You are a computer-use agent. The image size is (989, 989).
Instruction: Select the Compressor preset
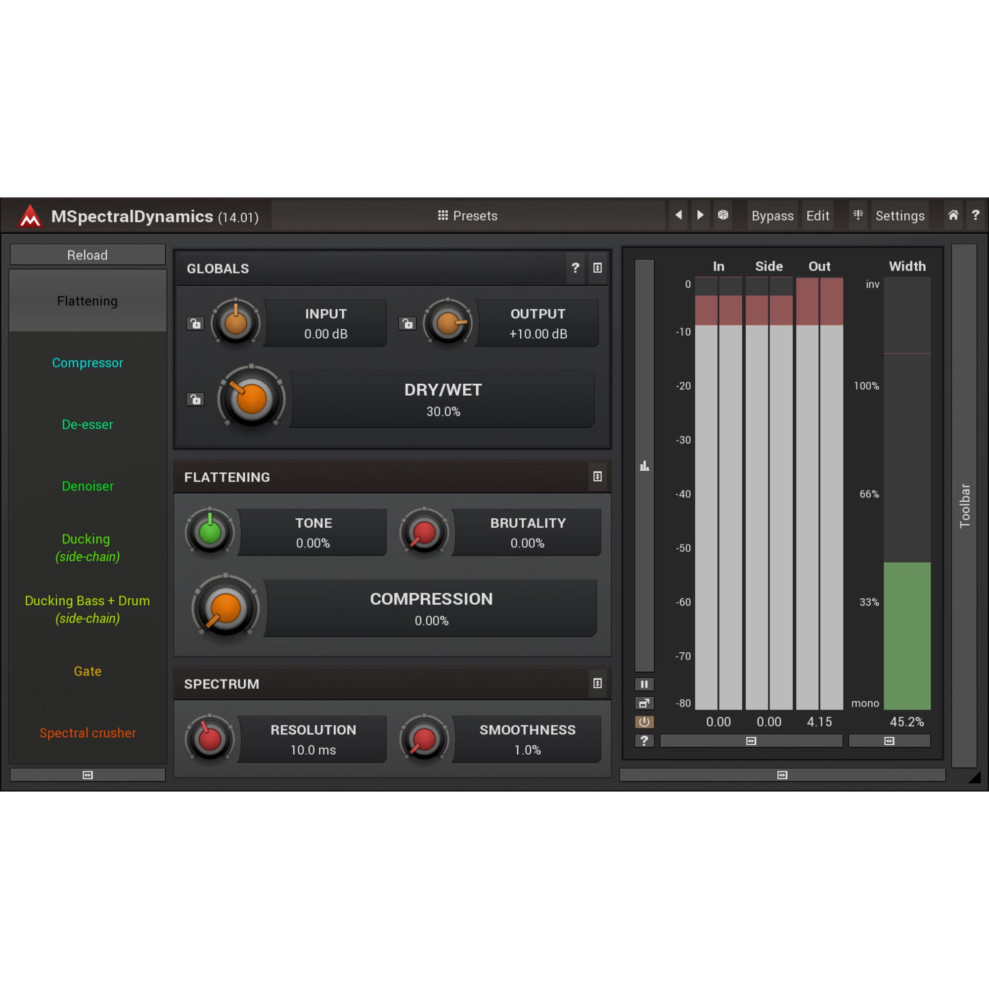88,363
